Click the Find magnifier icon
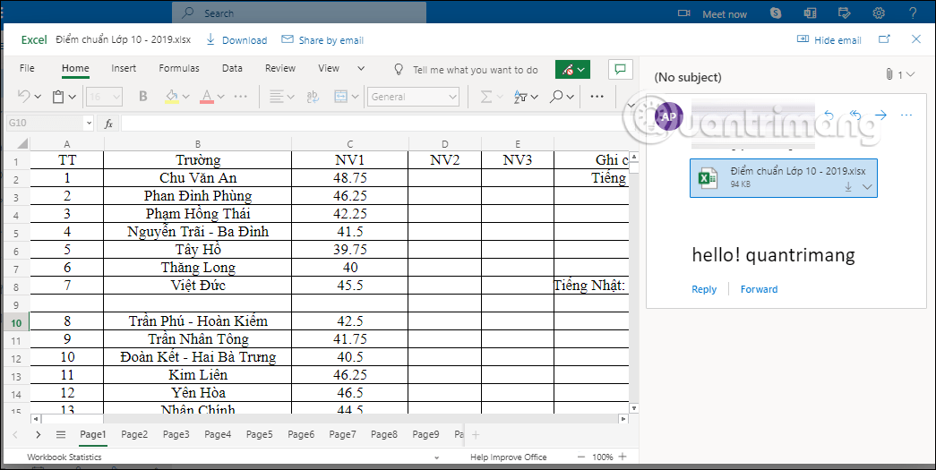This screenshot has height=470, width=936. point(556,97)
